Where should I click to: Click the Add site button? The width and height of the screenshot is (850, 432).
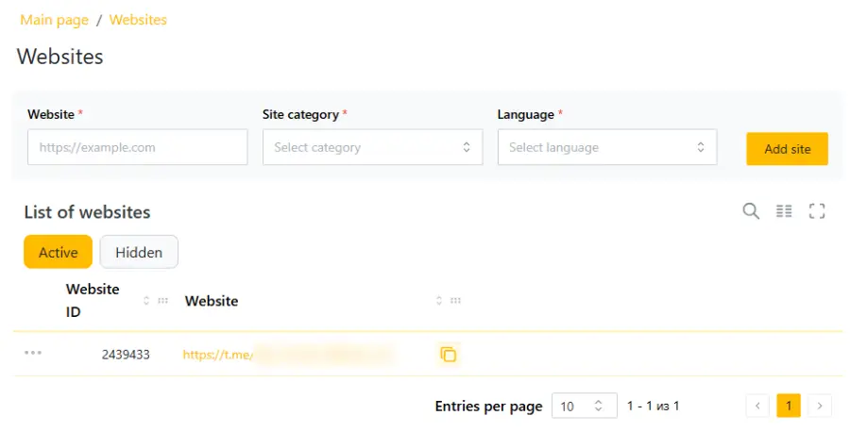pos(787,149)
